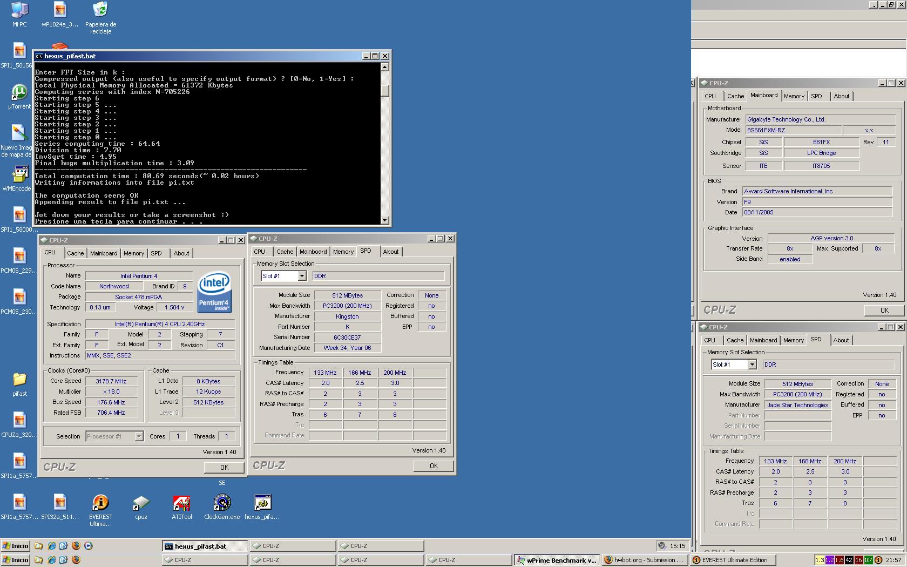Click the AGP version 3.0 field
907x567 pixels.
point(831,238)
